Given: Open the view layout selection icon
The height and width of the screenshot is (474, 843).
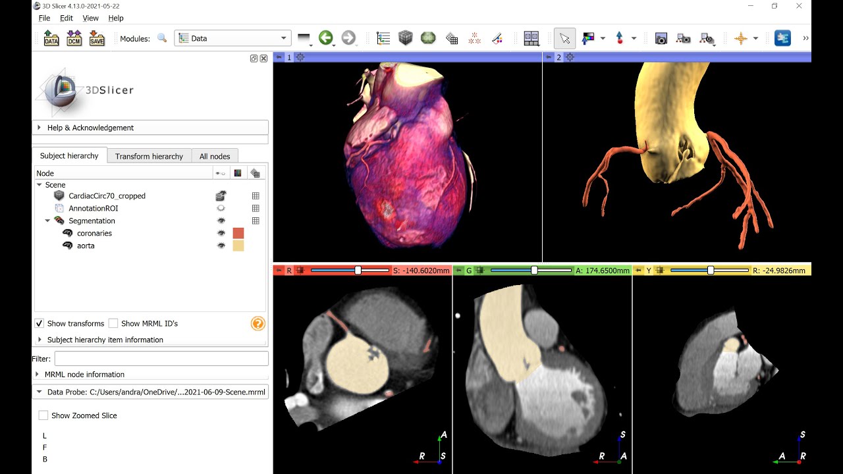Looking at the screenshot, I should coord(531,38).
